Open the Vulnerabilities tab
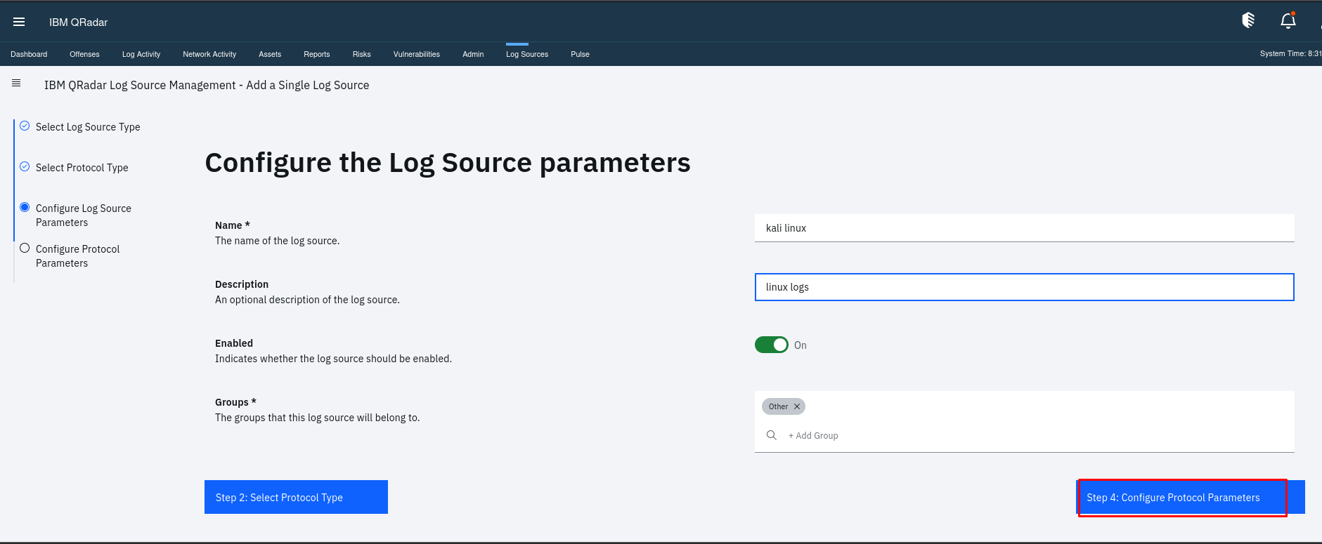 417,54
